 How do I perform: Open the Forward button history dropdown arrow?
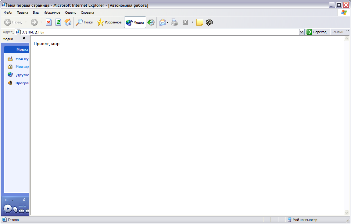click(41, 22)
